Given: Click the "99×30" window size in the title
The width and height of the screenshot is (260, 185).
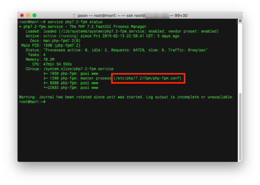Looking at the screenshot, I should tap(181, 16).
